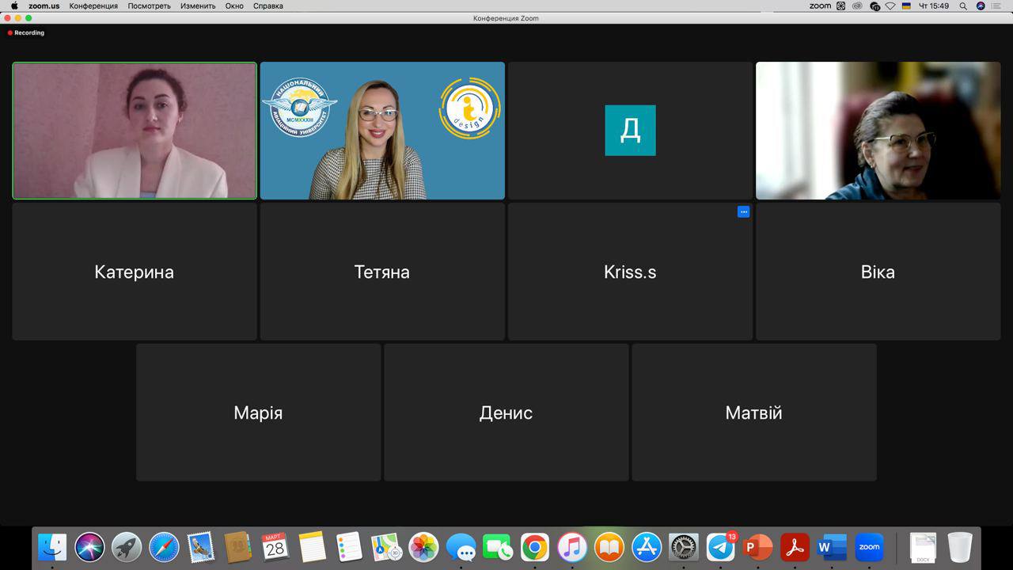Select Катерина participant tile

pyautogui.click(x=135, y=272)
